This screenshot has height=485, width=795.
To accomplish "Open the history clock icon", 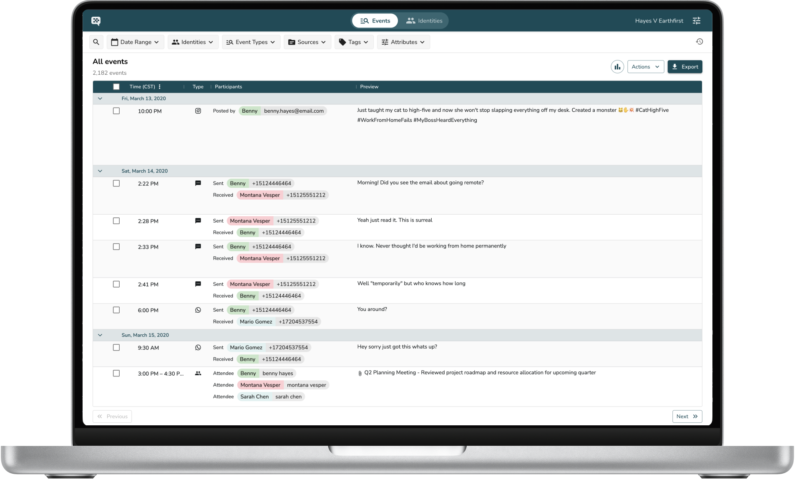I will click(x=699, y=42).
